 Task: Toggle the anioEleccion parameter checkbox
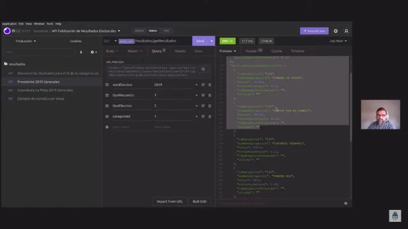pos(203,85)
